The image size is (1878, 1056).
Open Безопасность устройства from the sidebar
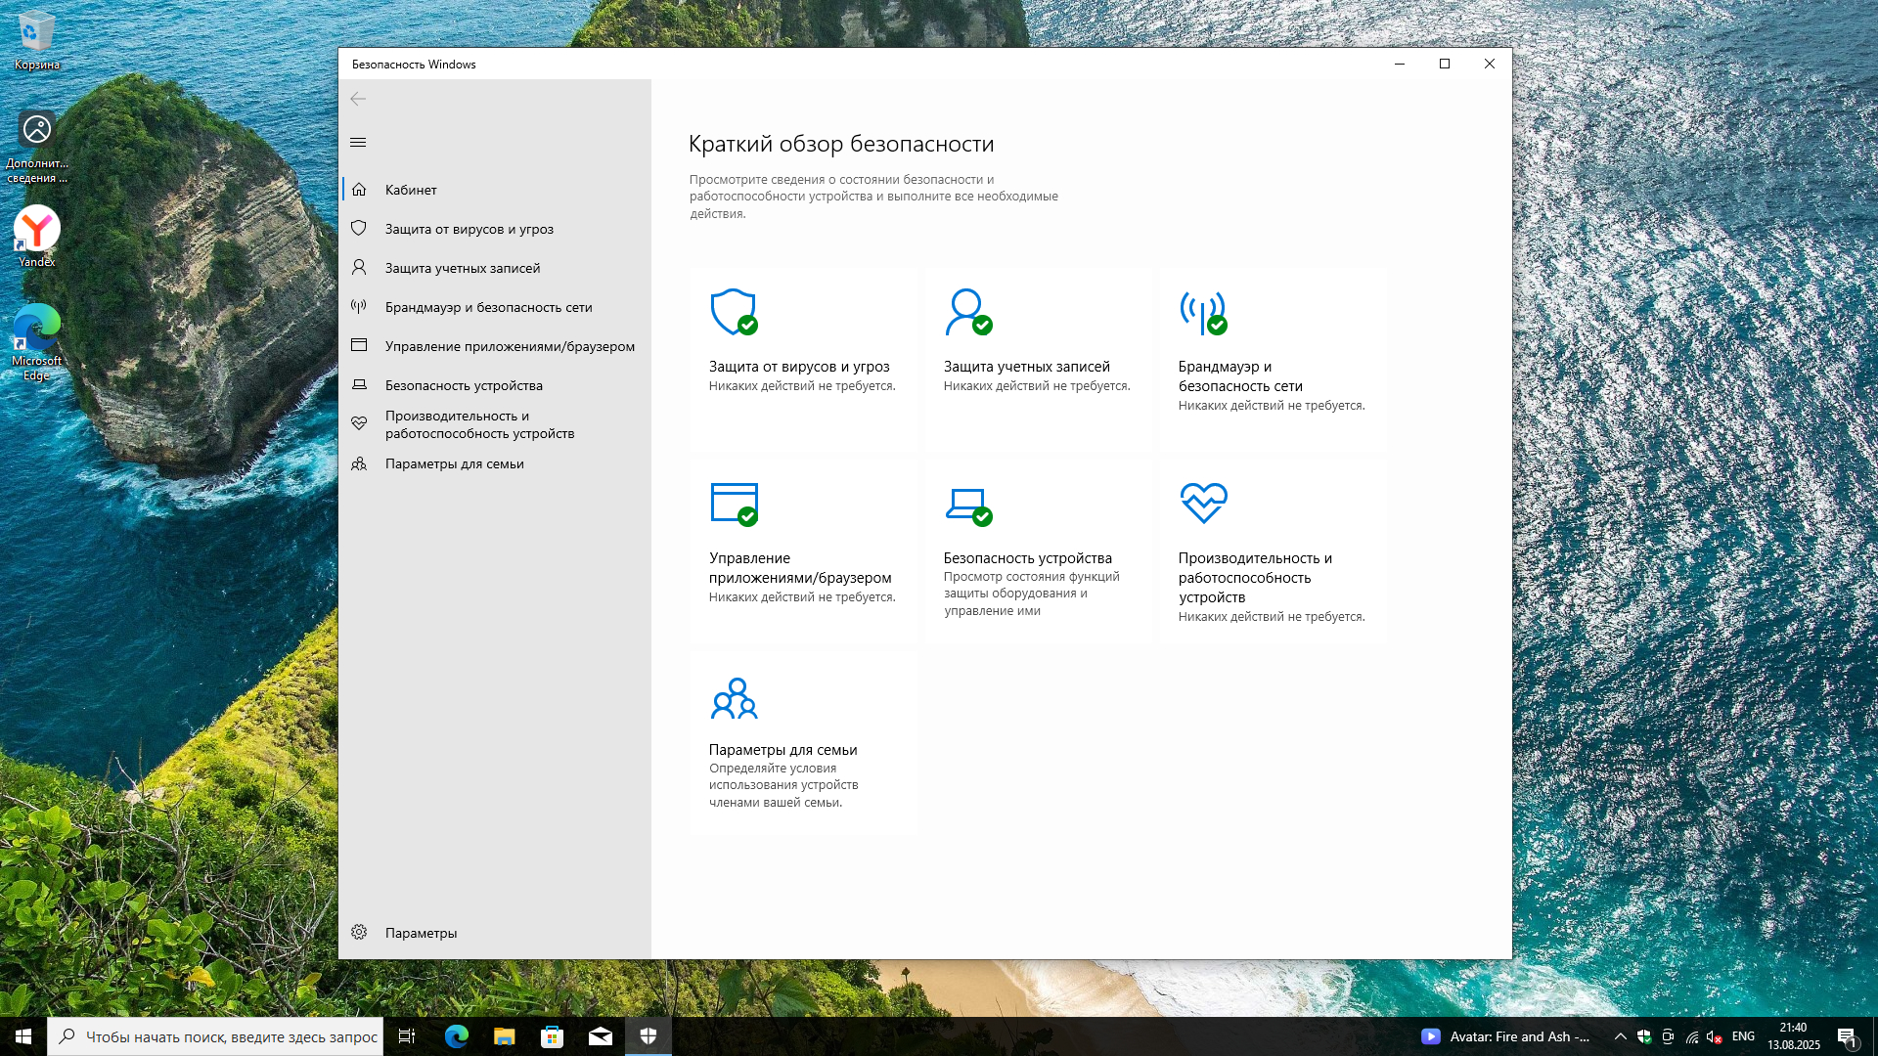464,385
